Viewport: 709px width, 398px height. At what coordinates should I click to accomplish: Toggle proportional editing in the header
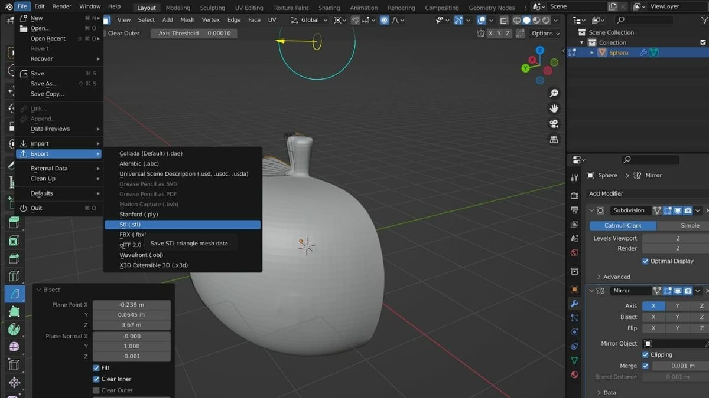point(384,19)
